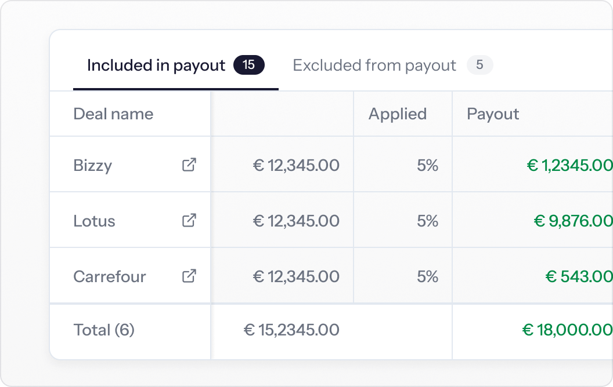The width and height of the screenshot is (613, 387).
Task: Select Carrefour payout amount € 543.00
Action: click(579, 276)
